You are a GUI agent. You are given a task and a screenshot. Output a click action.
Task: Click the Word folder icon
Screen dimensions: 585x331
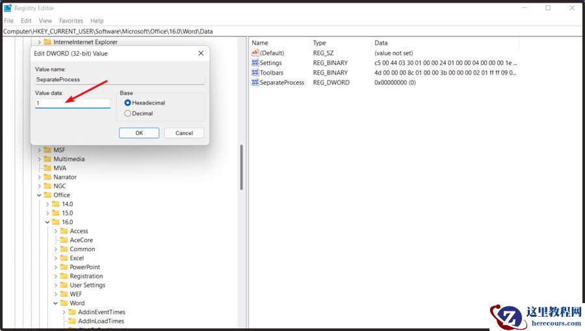pos(64,302)
